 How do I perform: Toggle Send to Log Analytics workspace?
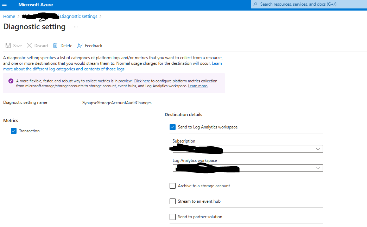click(172, 127)
